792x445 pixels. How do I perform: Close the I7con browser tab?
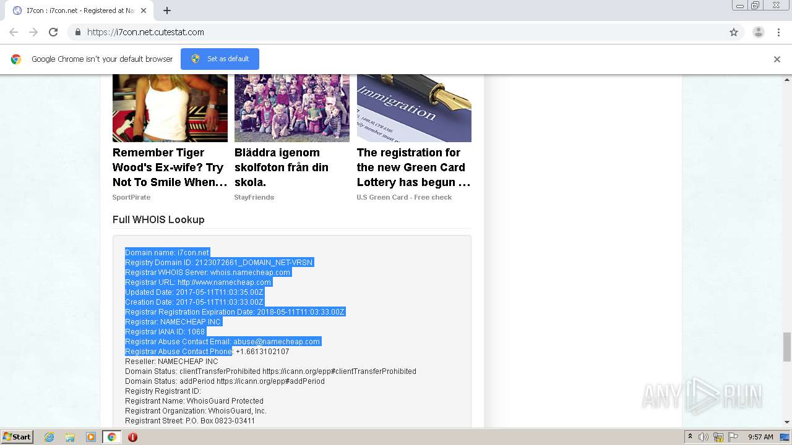coord(144,11)
